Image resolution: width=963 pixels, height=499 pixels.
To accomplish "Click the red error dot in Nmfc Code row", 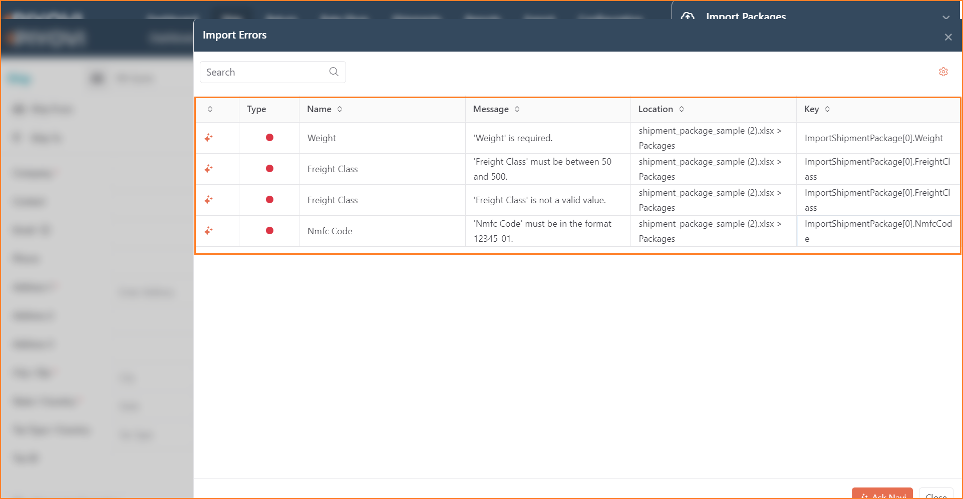I will point(269,231).
